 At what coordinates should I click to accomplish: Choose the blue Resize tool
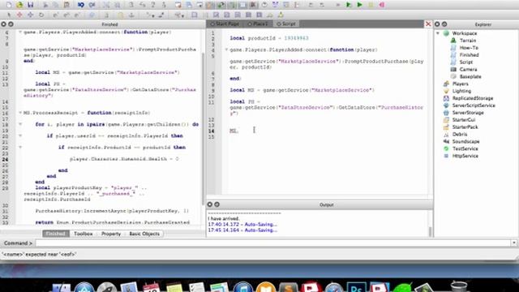(x=31, y=15)
